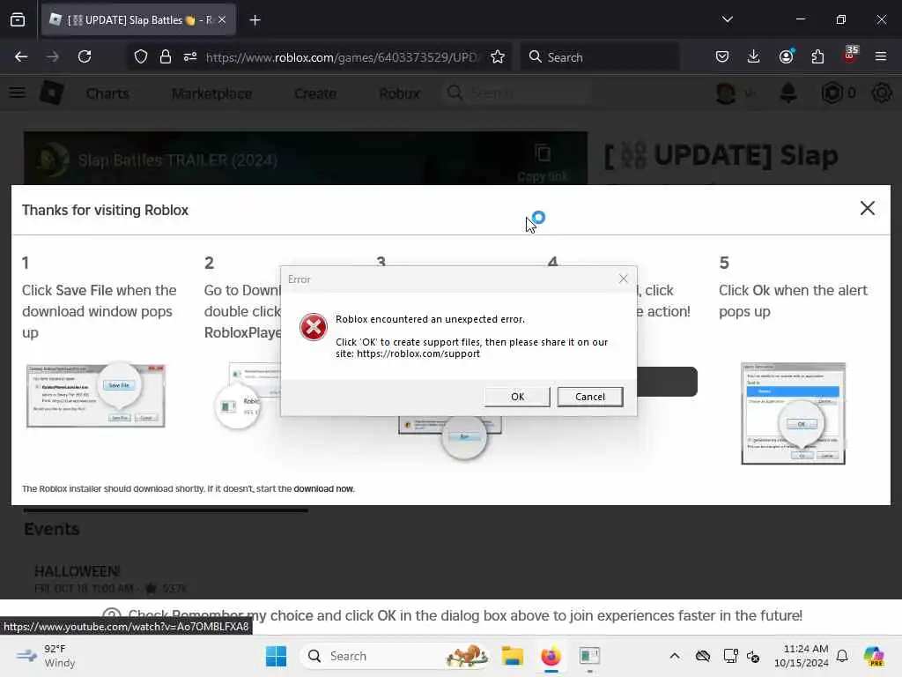The width and height of the screenshot is (902, 677).
Task: Click Copy link on the trailer video
Action: [x=542, y=163]
